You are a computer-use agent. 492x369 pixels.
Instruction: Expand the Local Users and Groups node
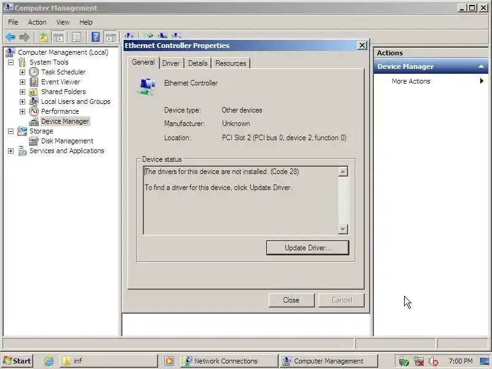[x=23, y=101]
